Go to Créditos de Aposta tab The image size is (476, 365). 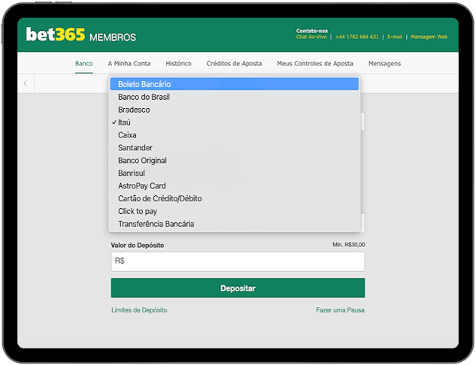(x=234, y=64)
